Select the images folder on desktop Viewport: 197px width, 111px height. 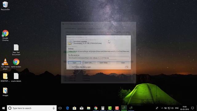(x=5, y=92)
